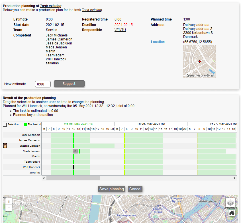The width and height of the screenshot is (241, 223).
Task: Click the Selection legend box
Action: pyautogui.click(x=5, y=125)
